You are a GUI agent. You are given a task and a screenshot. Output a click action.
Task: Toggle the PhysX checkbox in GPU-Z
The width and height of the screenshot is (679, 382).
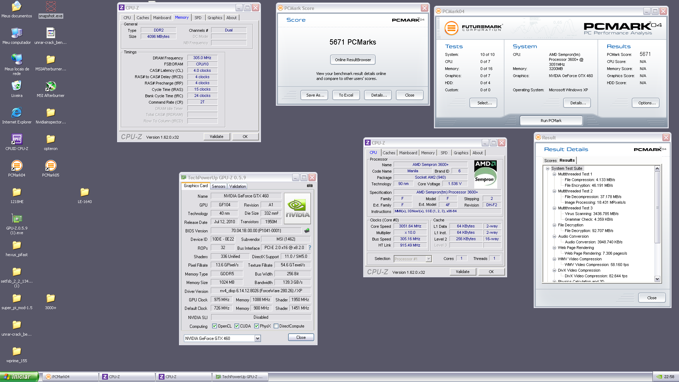coord(256,326)
